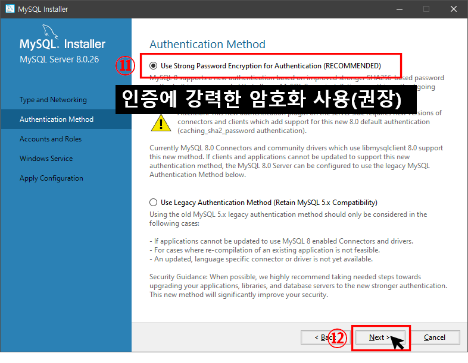This screenshot has height=363, width=468.
Task: Select Use Legacy Authentication Method radio button
Action: pos(154,203)
